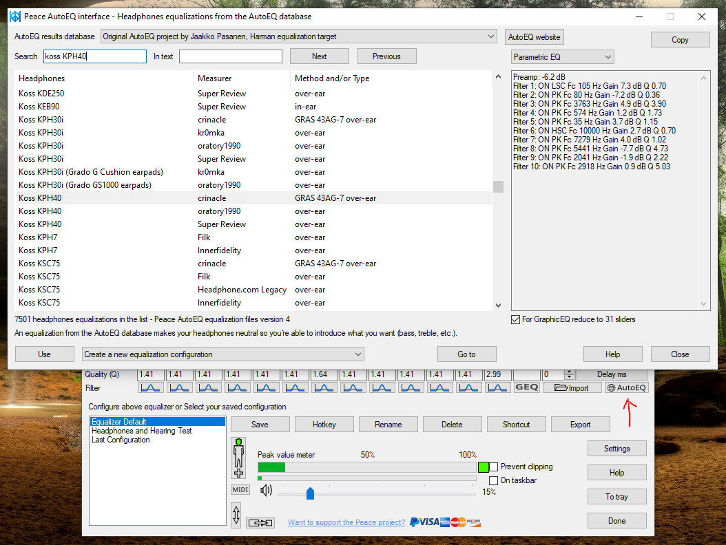Export the configuration
The width and height of the screenshot is (726, 545).
(580, 425)
